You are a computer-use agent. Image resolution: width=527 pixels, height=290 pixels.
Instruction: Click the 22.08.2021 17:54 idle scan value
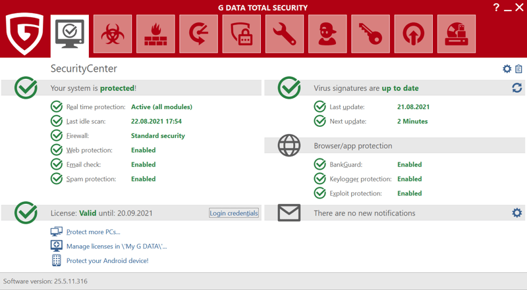coord(156,122)
